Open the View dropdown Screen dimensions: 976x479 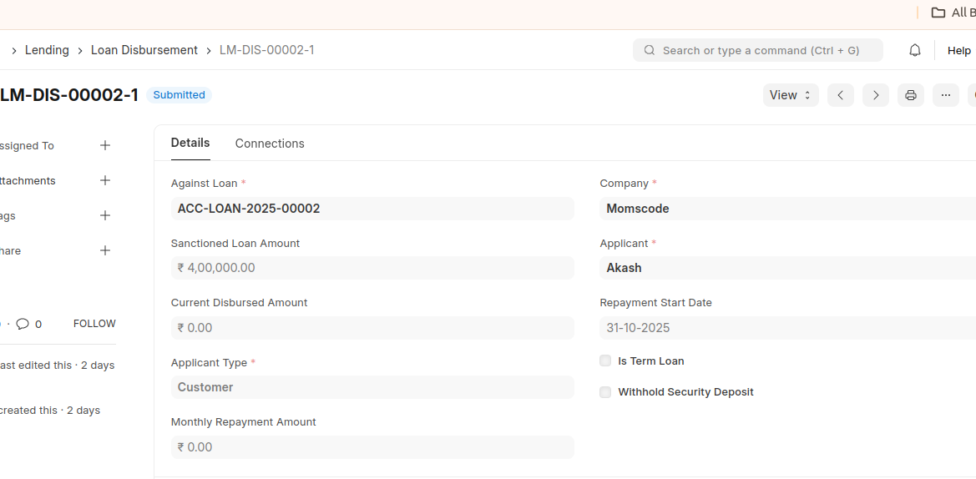click(790, 95)
